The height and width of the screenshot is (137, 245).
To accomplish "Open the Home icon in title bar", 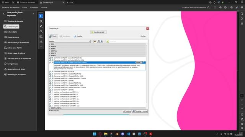I will tap(13, 2).
